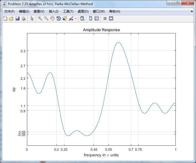Open the 工具(T) menu
Screen dimensions: 196x163
68,11
